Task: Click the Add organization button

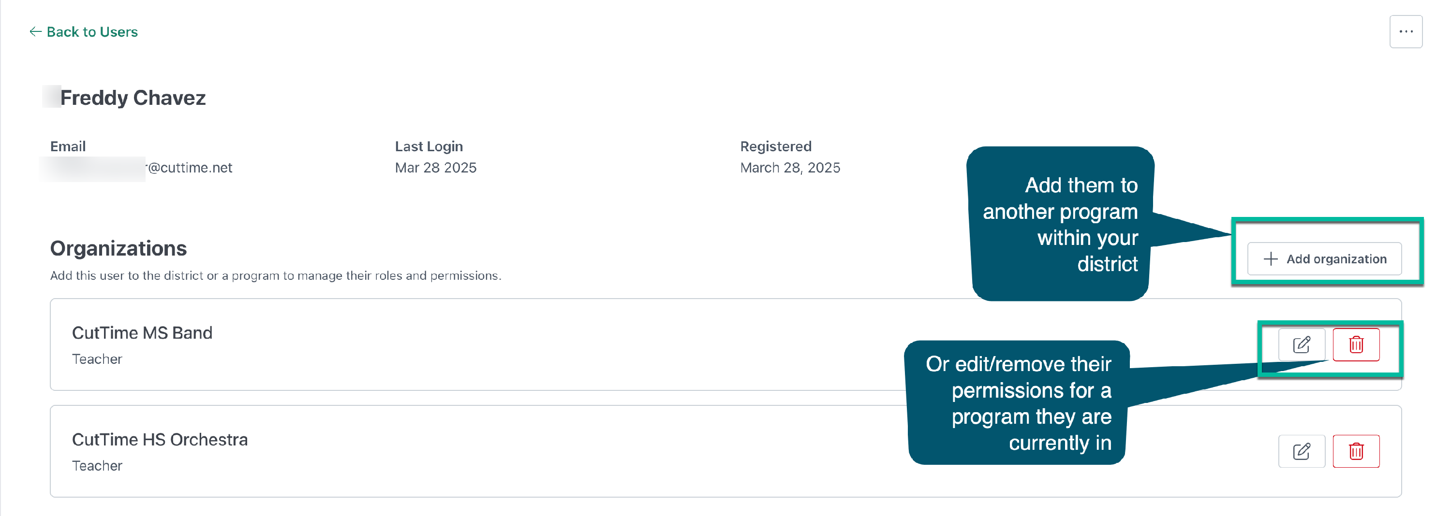Action: coord(1324,259)
